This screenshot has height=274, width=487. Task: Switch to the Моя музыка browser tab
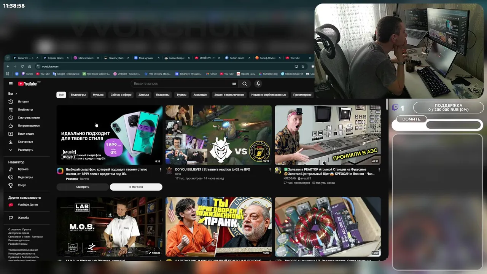point(146,58)
